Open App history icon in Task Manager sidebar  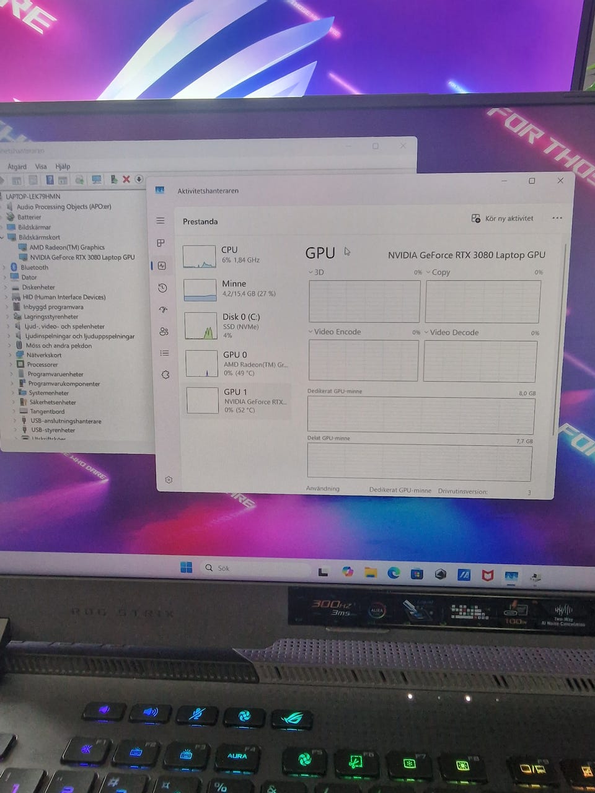coord(162,287)
